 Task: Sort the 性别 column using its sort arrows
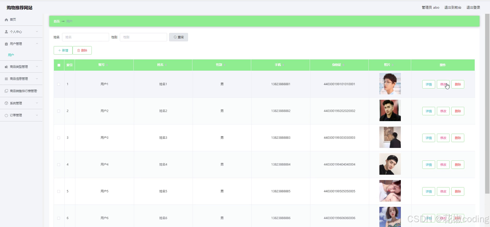225,65
